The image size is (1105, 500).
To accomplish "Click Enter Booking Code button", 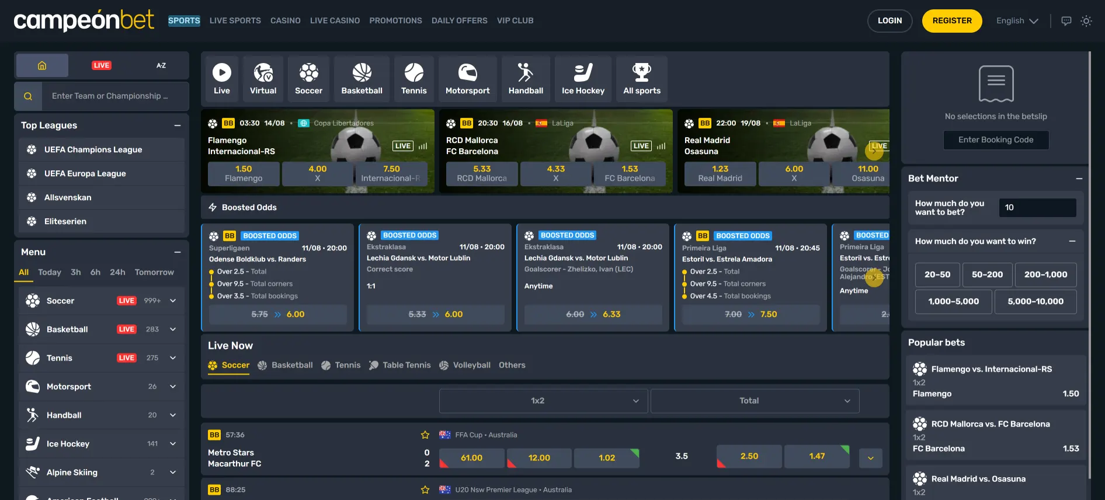I will [x=996, y=140].
